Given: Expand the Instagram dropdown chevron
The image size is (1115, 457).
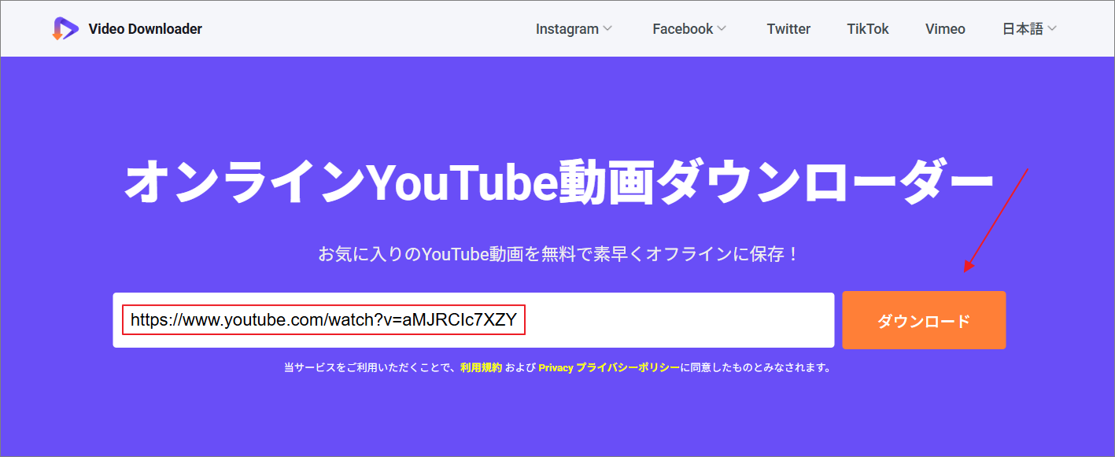Looking at the screenshot, I should [x=607, y=29].
